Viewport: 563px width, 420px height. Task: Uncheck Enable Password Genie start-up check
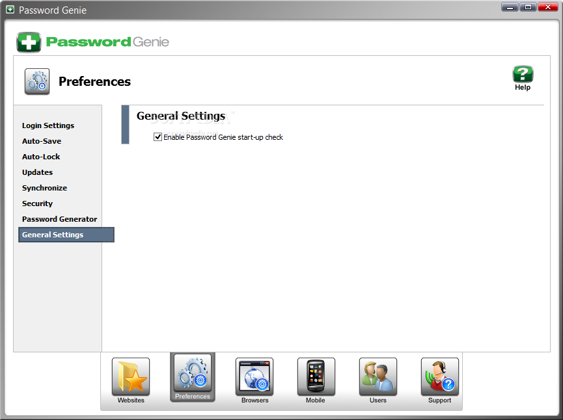(x=158, y=137)
